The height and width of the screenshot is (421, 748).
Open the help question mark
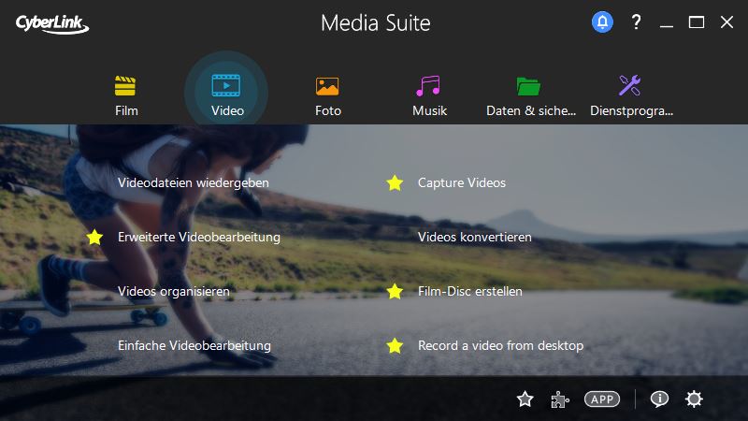(x=637, y=22)
